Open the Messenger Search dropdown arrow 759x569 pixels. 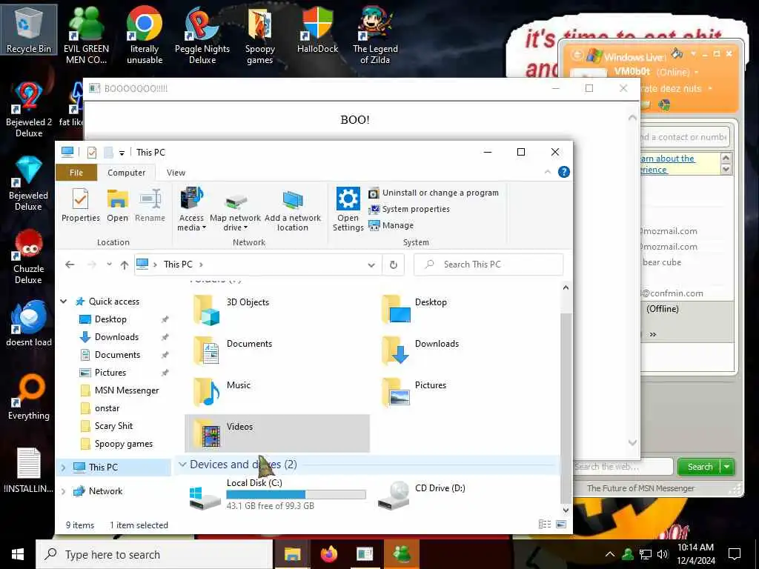726,467
